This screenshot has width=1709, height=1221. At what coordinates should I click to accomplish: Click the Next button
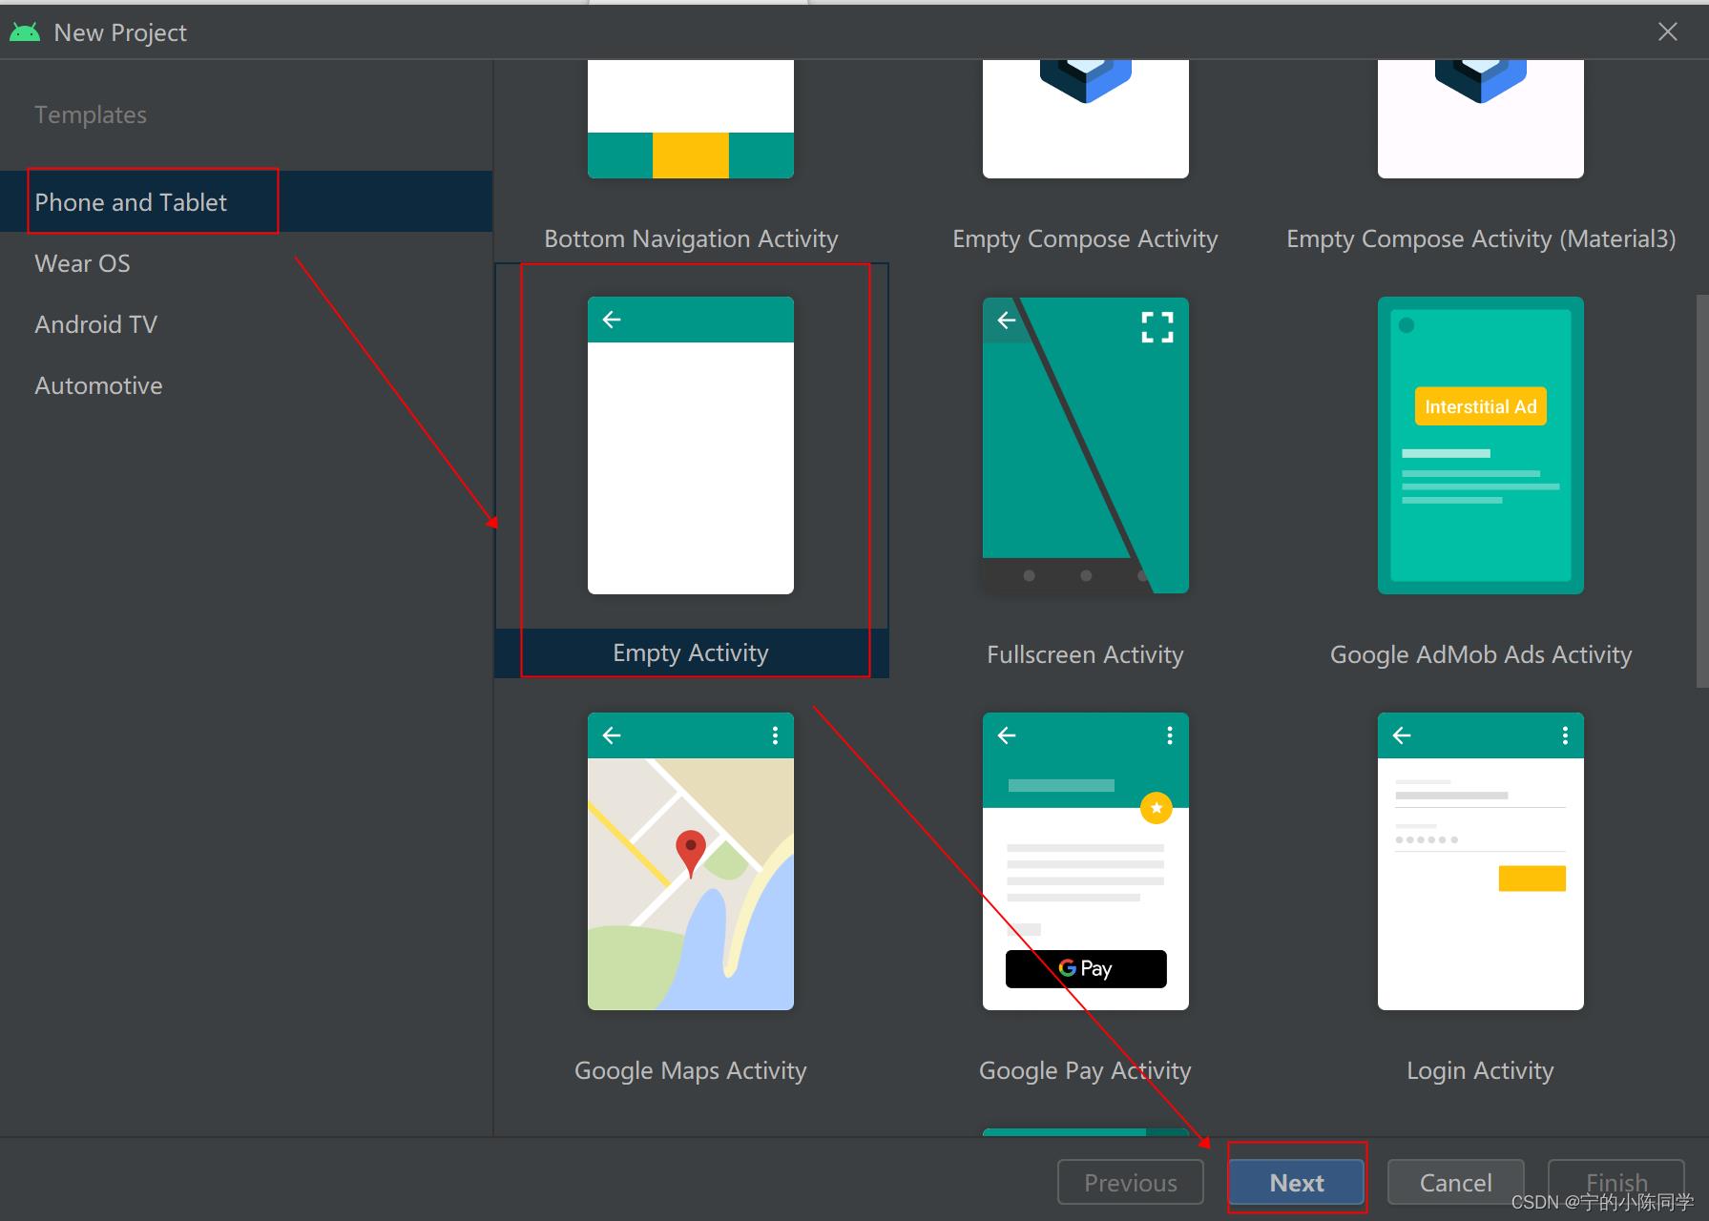click(x=1297, y=1183)
